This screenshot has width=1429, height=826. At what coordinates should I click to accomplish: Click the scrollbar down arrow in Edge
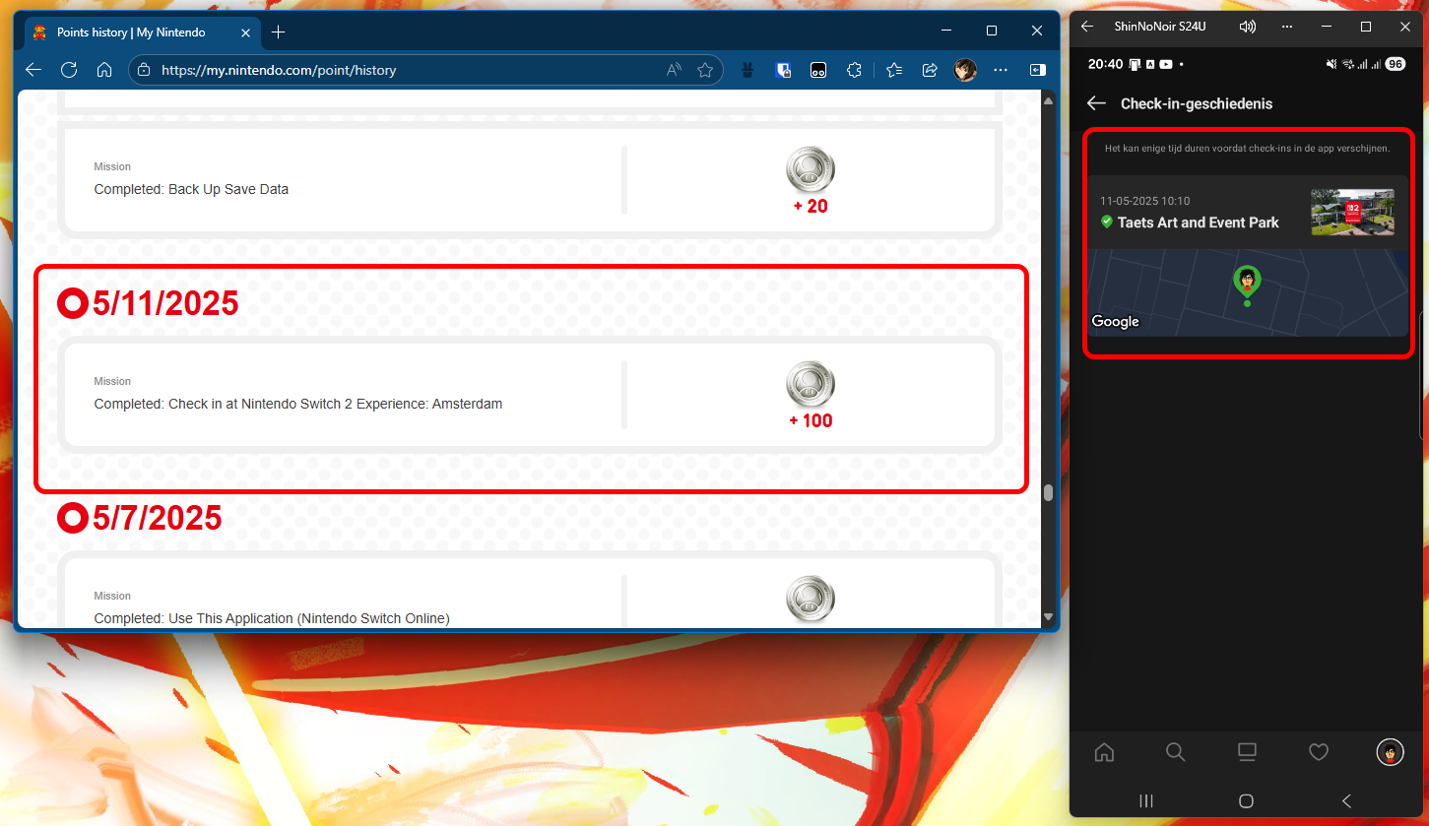(x=1048, y=617)
